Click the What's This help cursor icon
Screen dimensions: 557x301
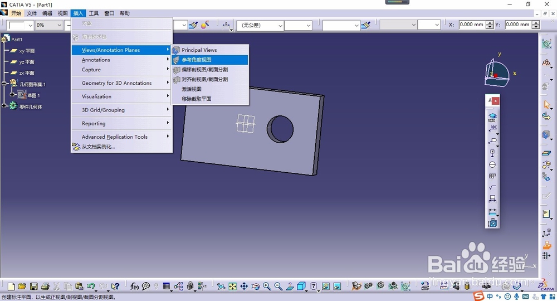pyautogui.click(x=115, y=286)
